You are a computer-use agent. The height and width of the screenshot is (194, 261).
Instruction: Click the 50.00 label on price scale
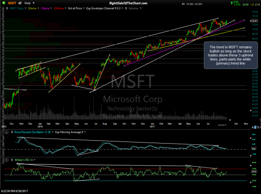[255, 84]
